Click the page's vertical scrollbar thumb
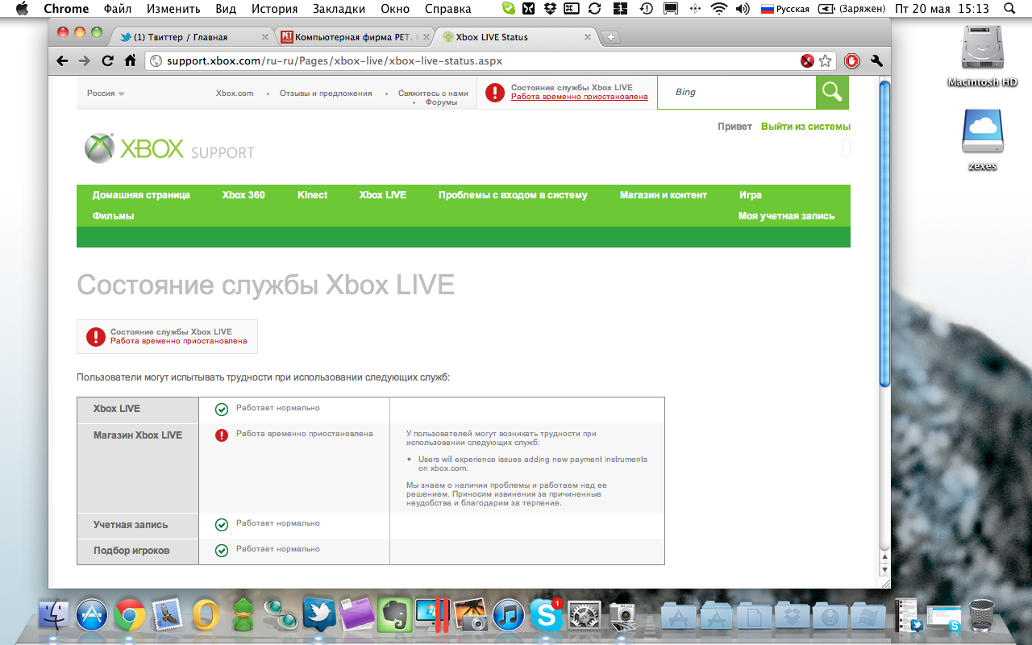The width and height of the screenshot is (1032, 645). pos(884,234)
